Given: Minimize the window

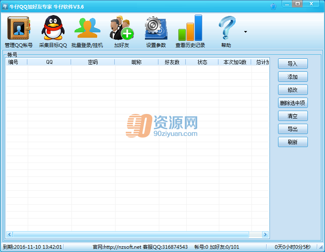Looking at the screenshot, I should [x=287, y=4].
